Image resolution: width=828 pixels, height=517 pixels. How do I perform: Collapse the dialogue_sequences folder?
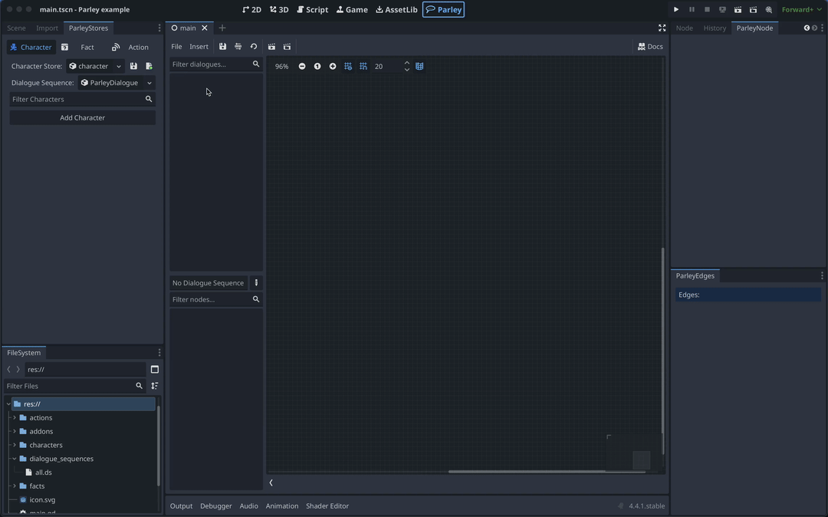pyautogui.click(x=14, y=458)
